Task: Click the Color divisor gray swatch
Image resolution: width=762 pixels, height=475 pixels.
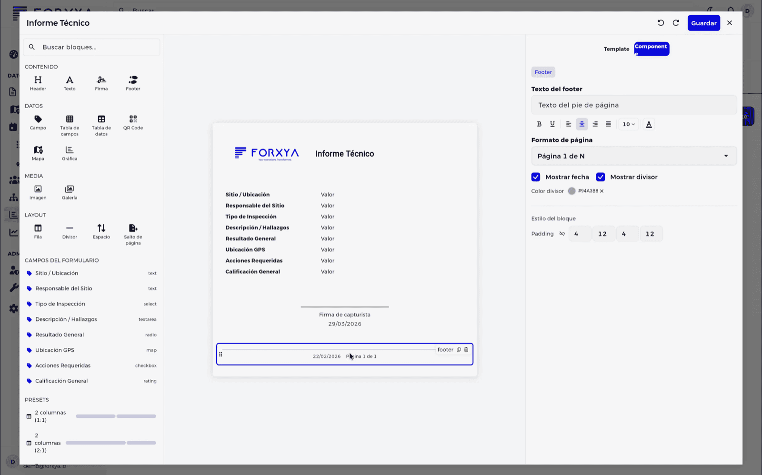Action: [x=571, y=191]
